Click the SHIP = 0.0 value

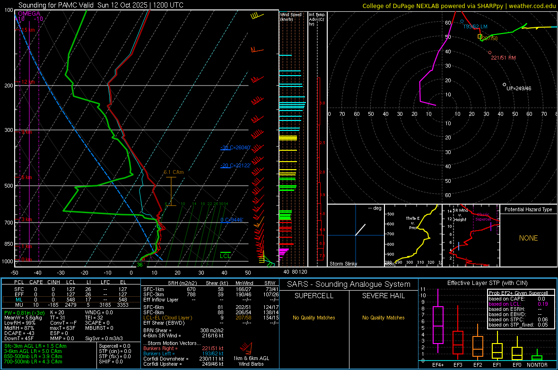[111, 361]
